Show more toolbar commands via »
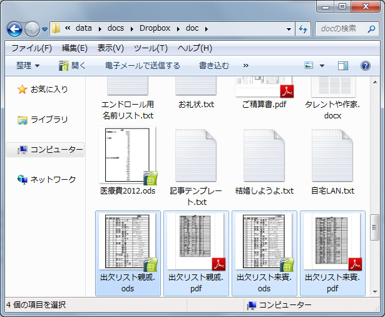385x317 pixels. click(x=246, y=66)
